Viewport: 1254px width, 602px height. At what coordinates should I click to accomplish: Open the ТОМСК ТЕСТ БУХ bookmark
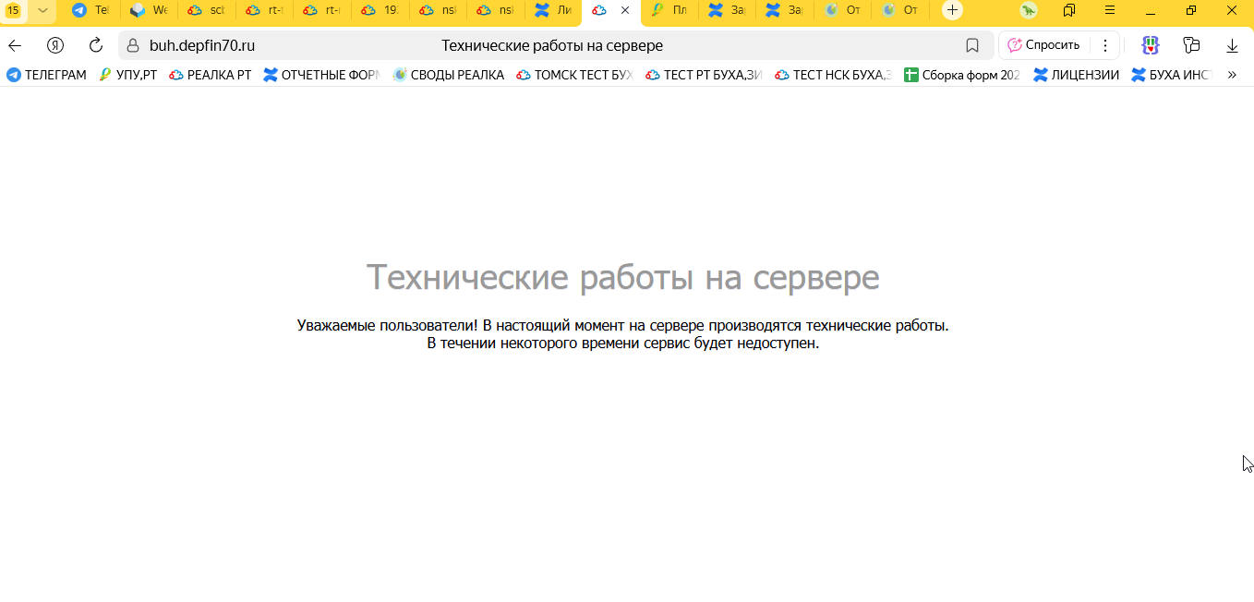pyautogui.click(x=575, y=75)
